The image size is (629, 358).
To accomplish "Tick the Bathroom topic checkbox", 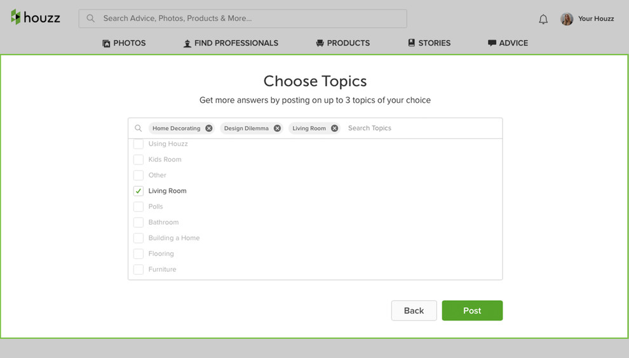I will click(139, 222).
